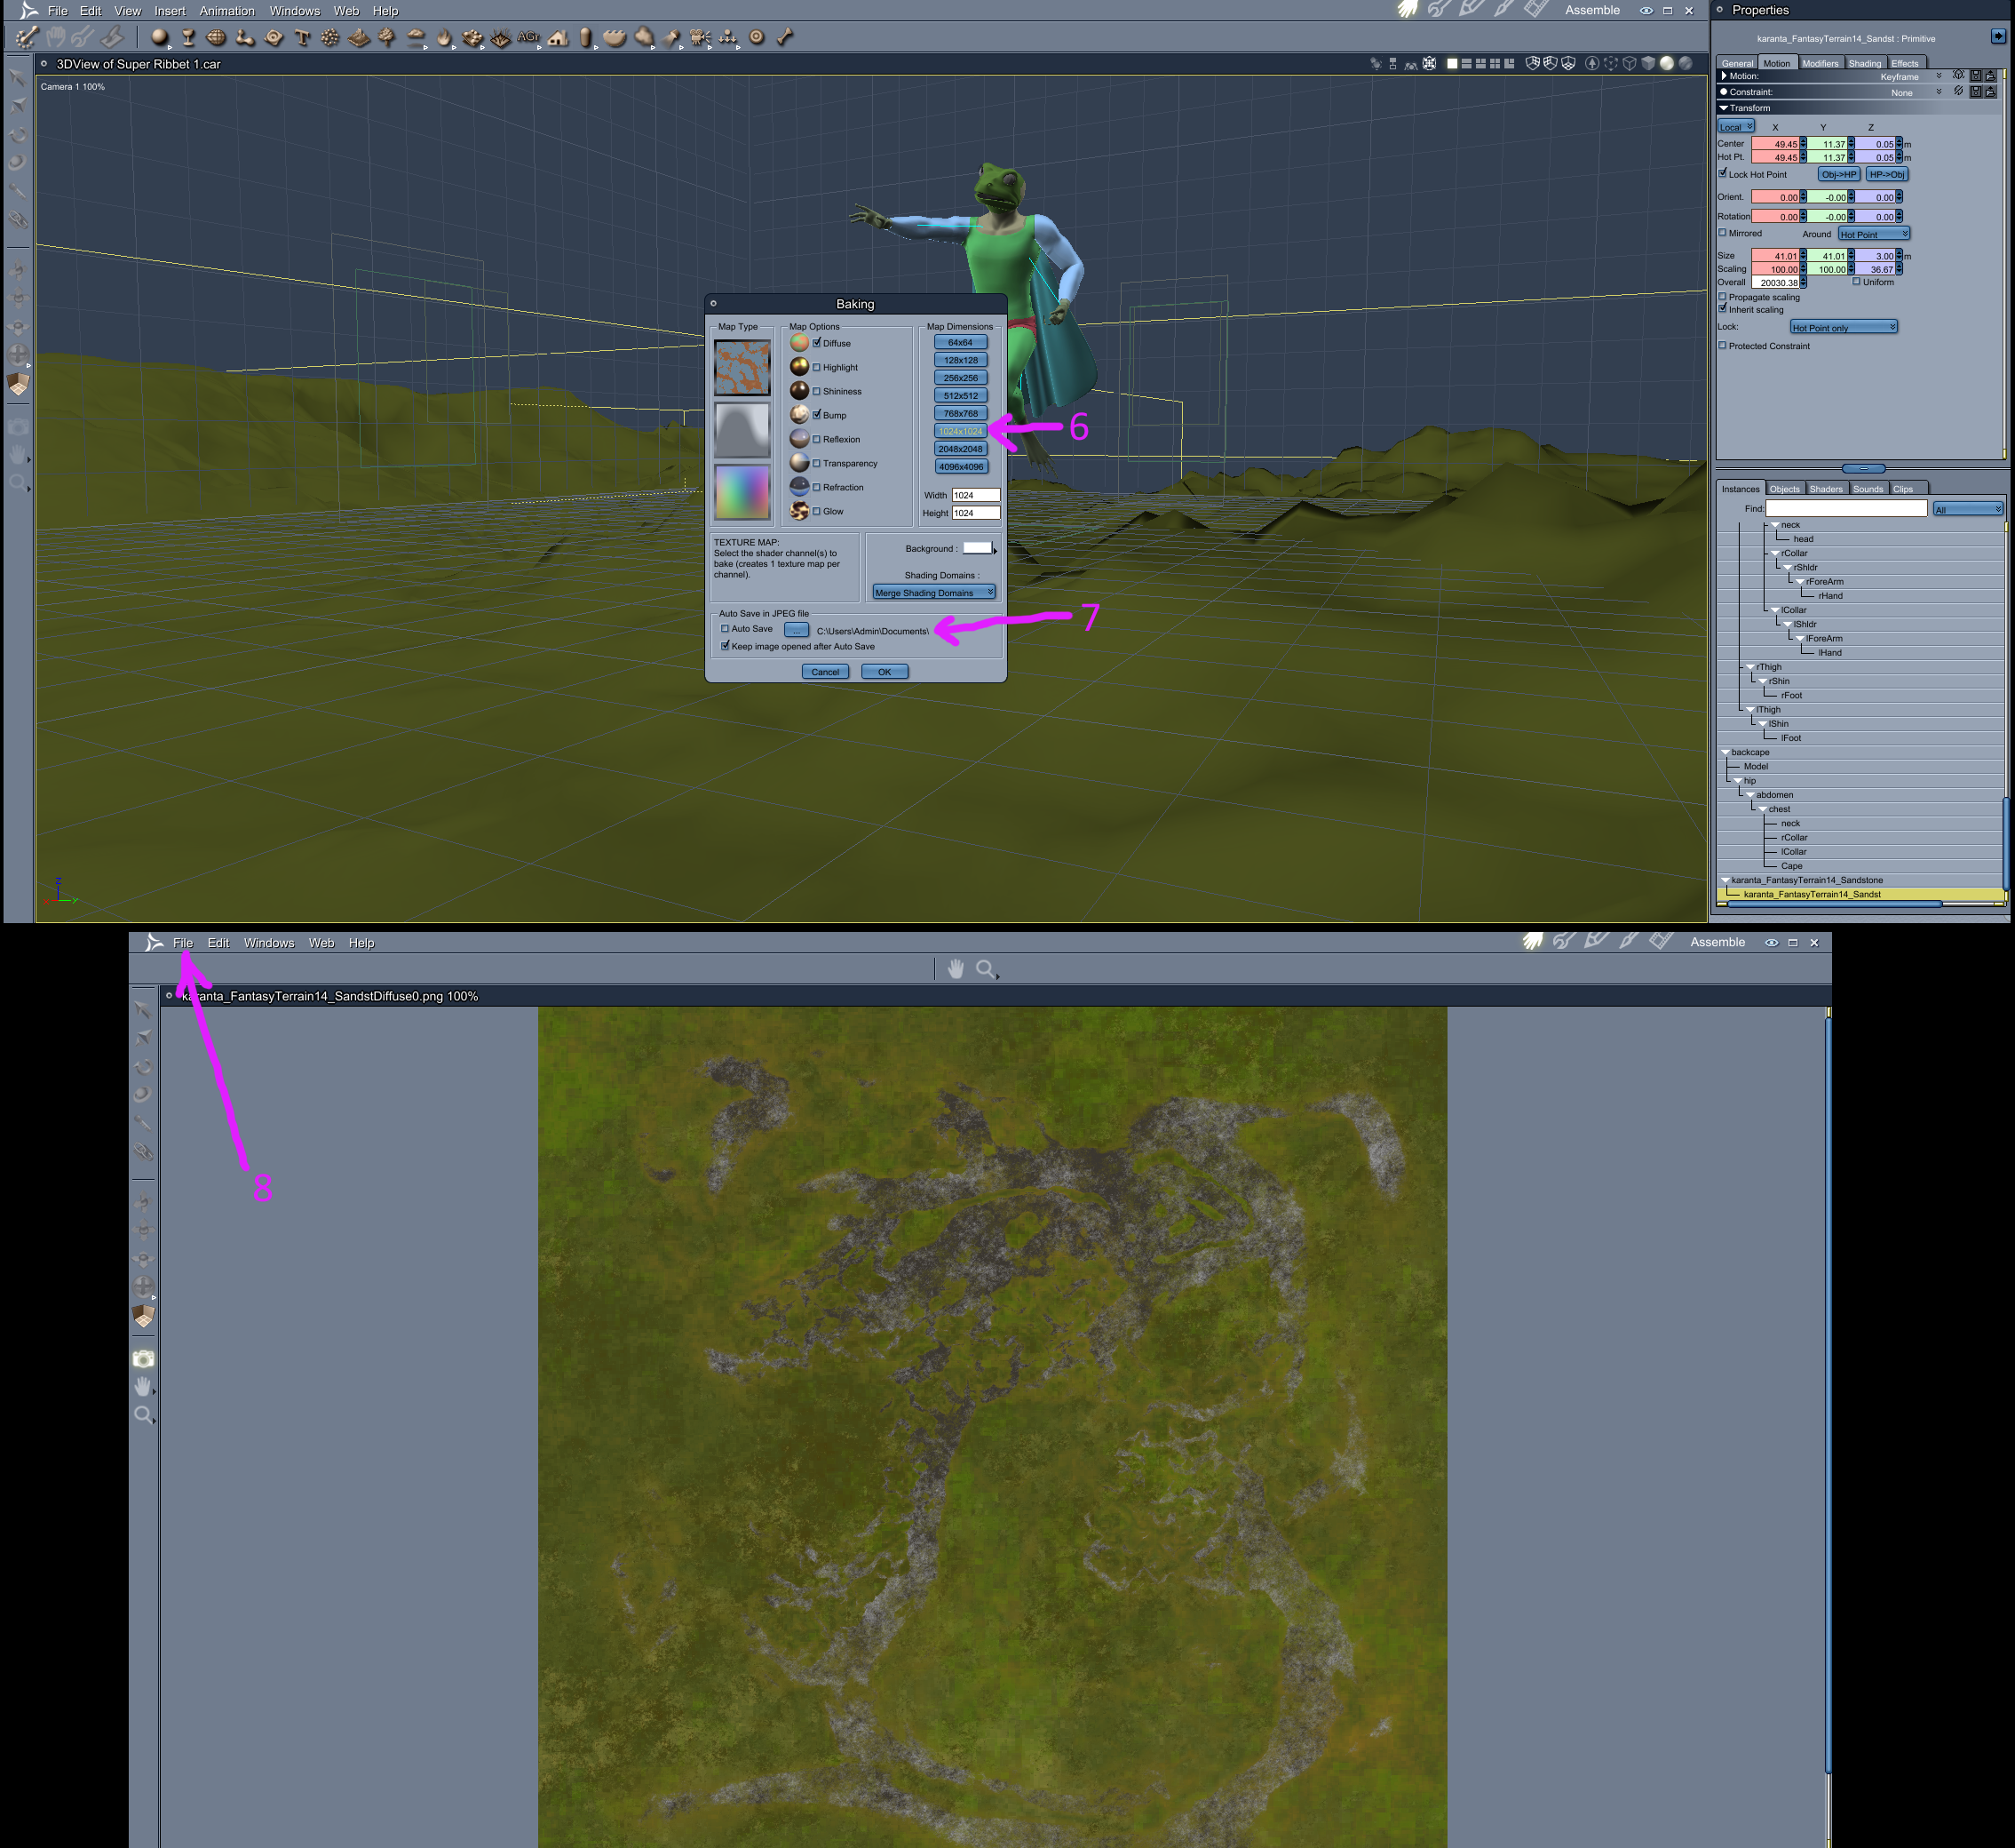The width and height of the screenshot is (2015, 1848).
Task: Open the Merge Shading Domains dropdown
Action: 933,592
